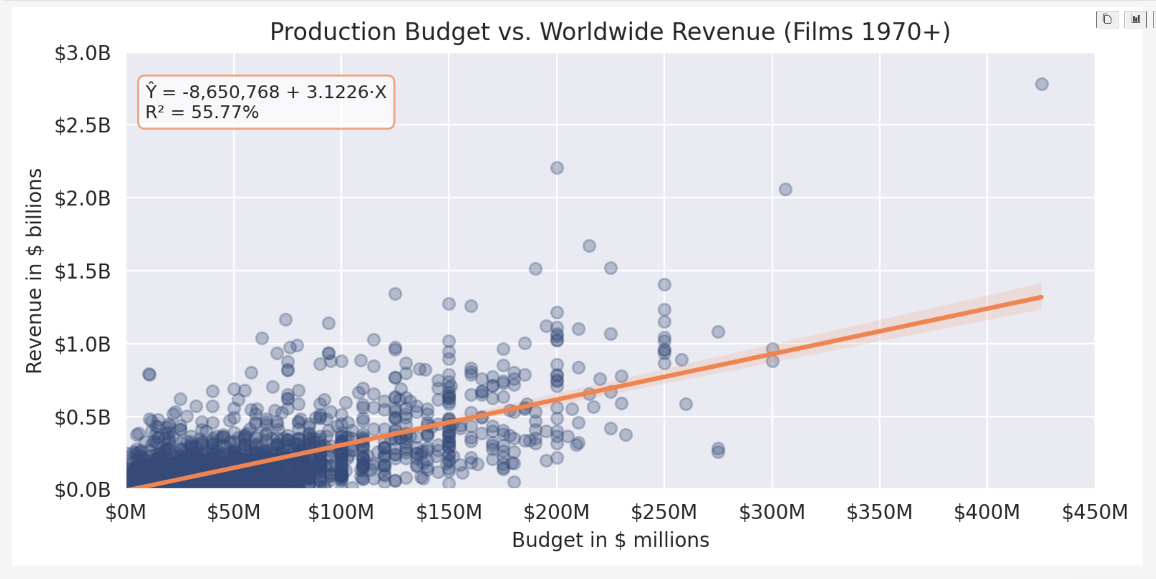The width and height of the screenshot is (1156, 579).
Task: Click the chart title 'Production Budget vs. Worldwide Revenue'
Action: tap(523, 32)
